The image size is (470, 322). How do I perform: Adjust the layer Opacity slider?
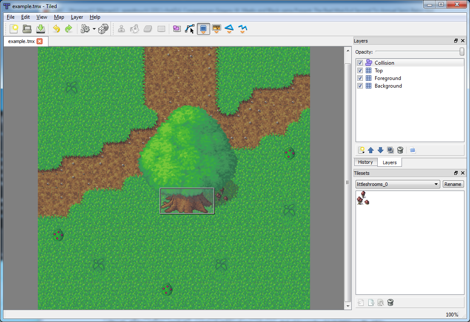click(461, 51)
